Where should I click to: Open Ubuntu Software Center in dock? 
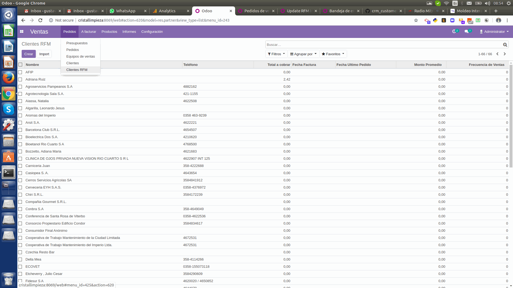9,157
